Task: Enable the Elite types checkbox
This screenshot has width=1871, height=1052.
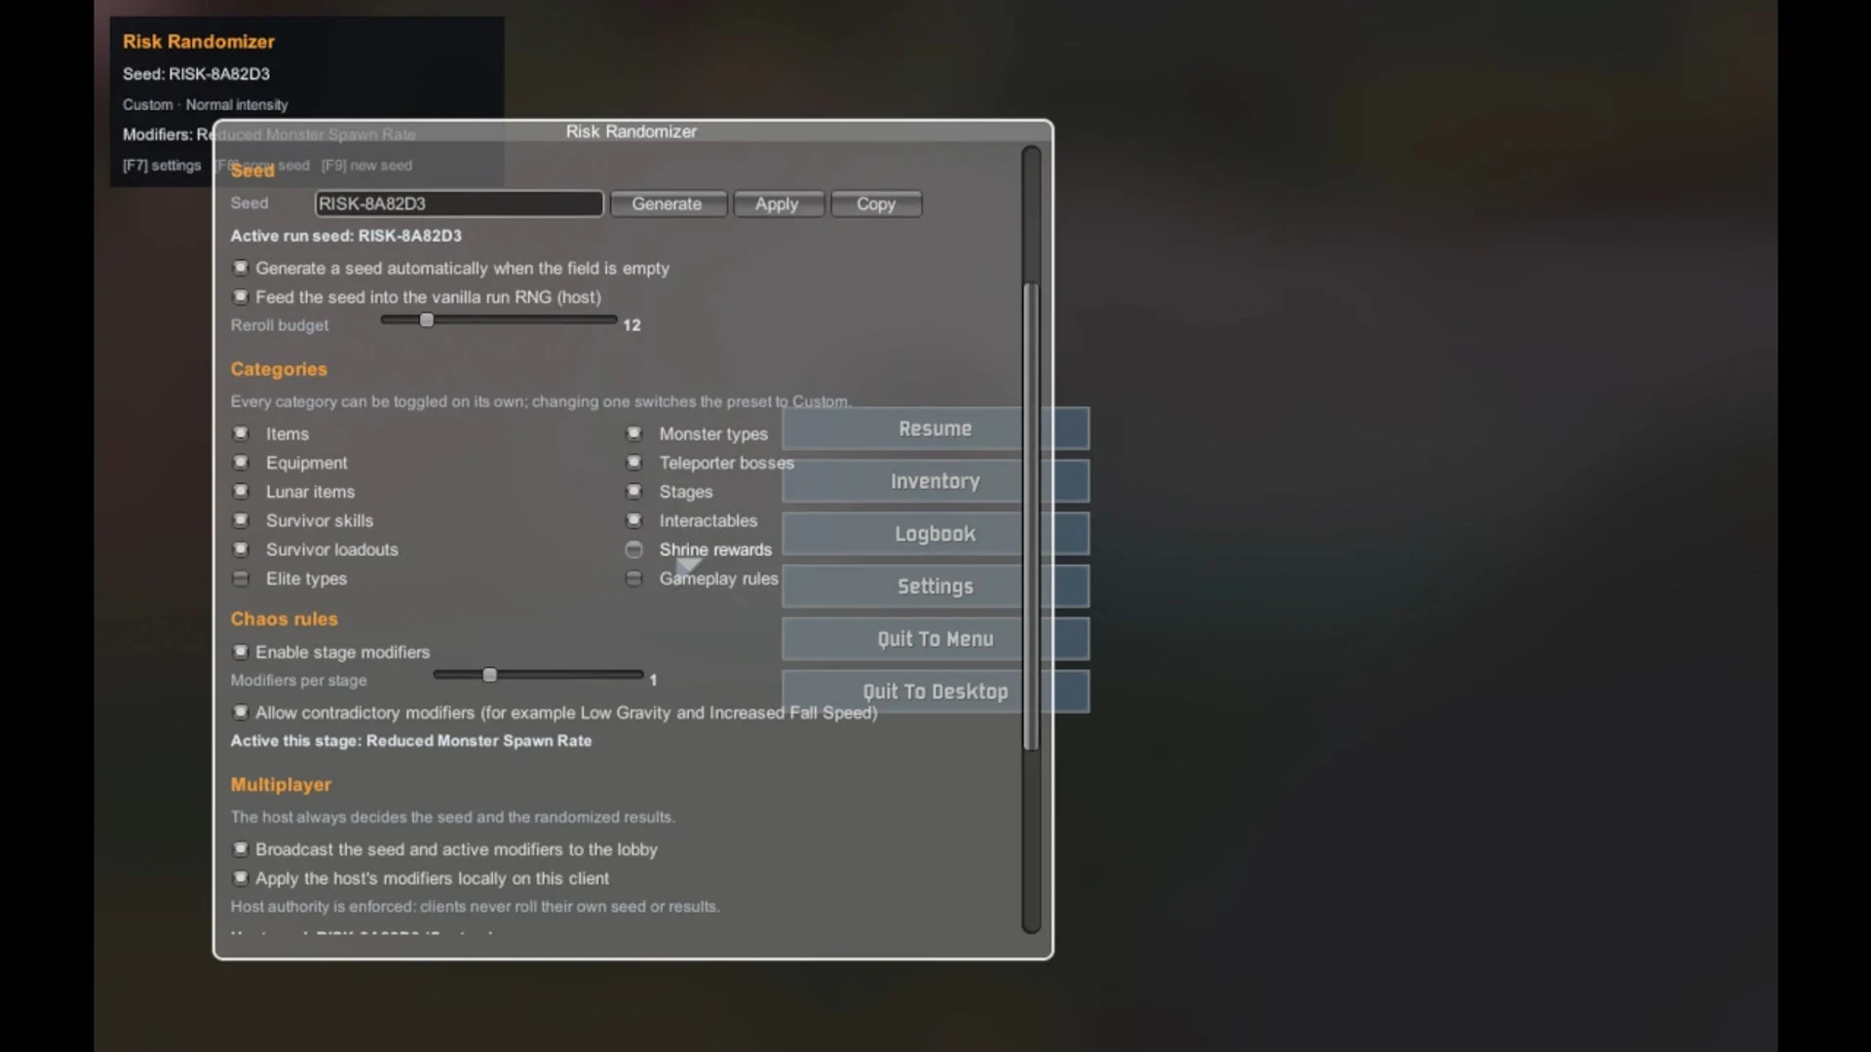Action: click(241, 579)
